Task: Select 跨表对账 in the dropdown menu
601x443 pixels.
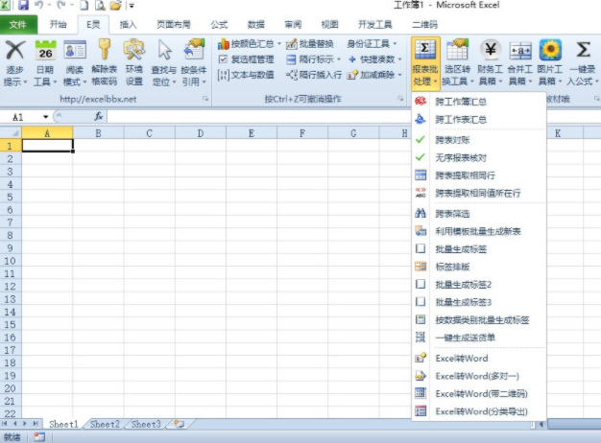Action: tap(451, 138)
